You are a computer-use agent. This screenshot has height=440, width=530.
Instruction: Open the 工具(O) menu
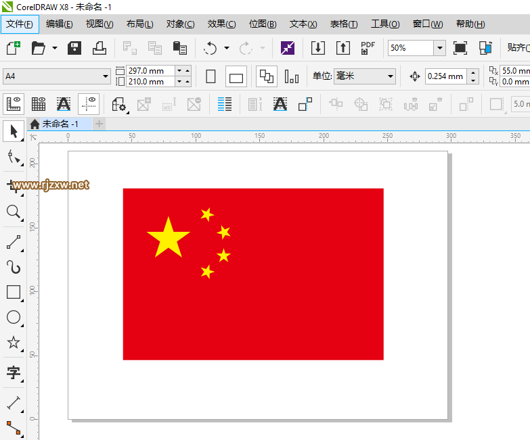385,24
